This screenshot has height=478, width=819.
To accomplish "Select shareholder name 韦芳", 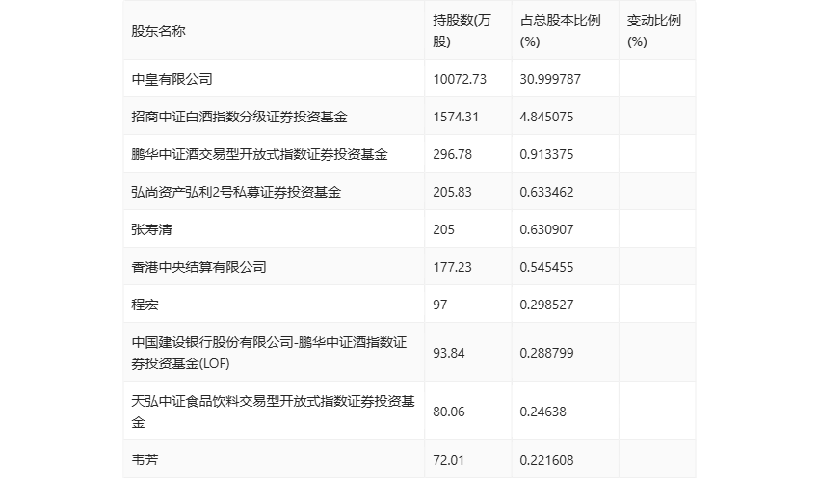I will click(145, 459).
